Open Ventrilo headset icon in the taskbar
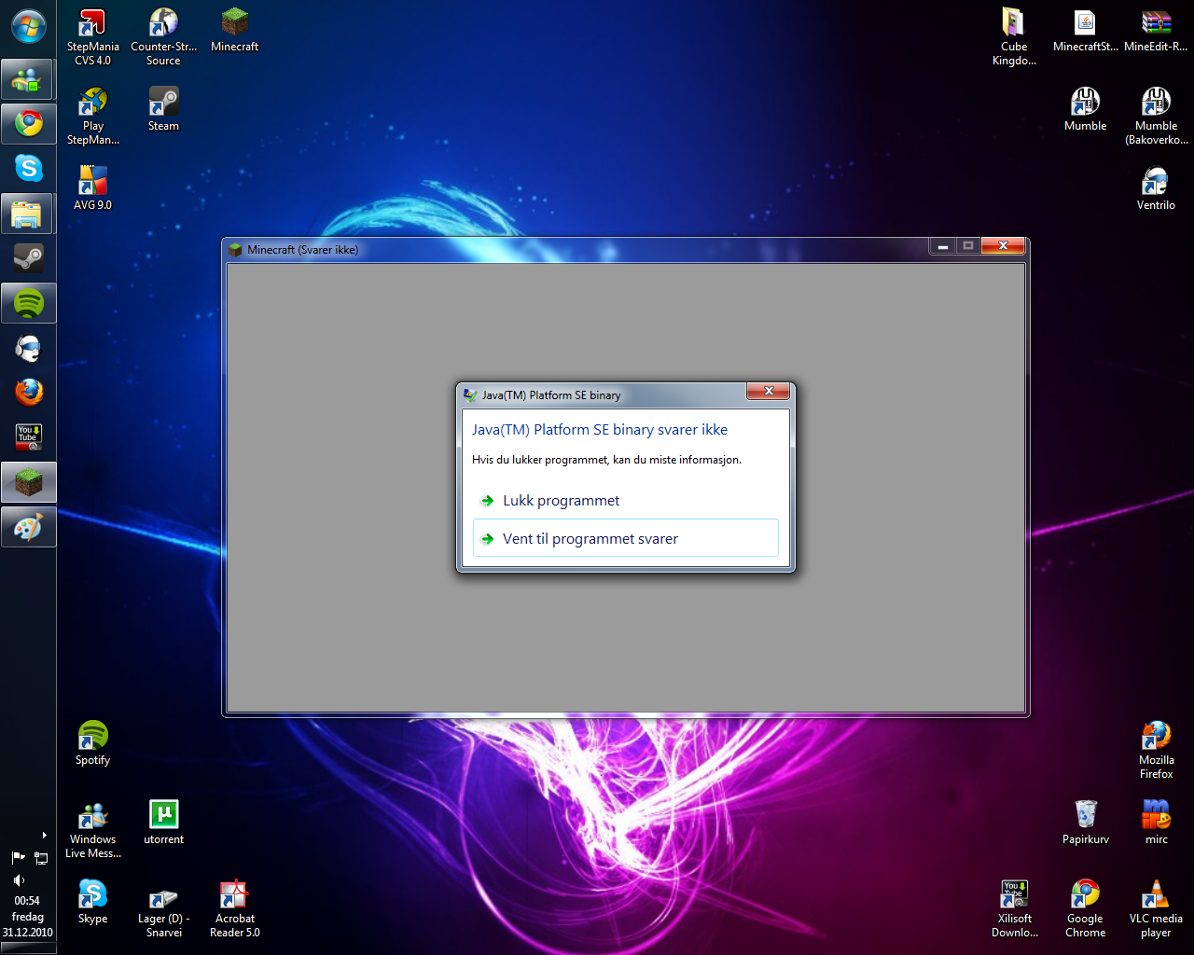This screenshot has width=1194, height=955. [x=28, y=348]
